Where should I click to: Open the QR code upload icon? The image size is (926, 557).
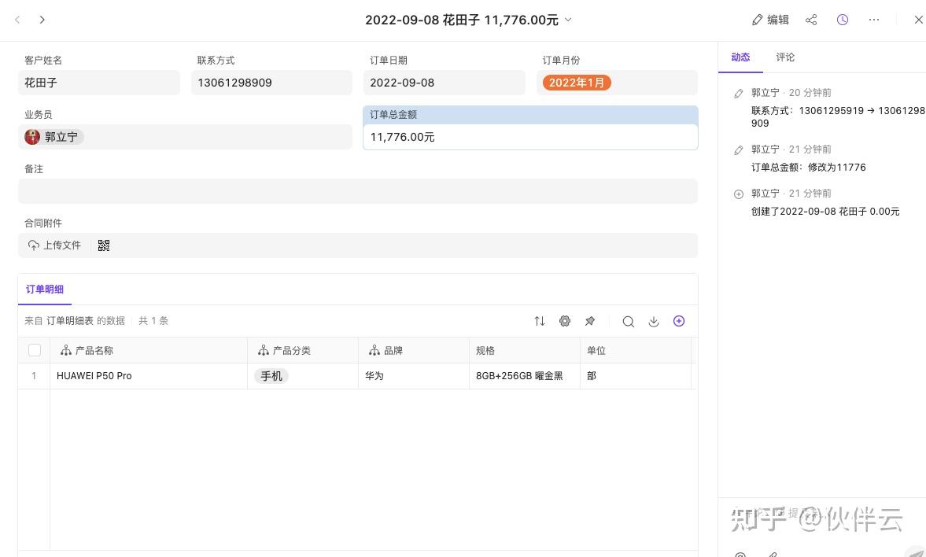click(104, 245)
